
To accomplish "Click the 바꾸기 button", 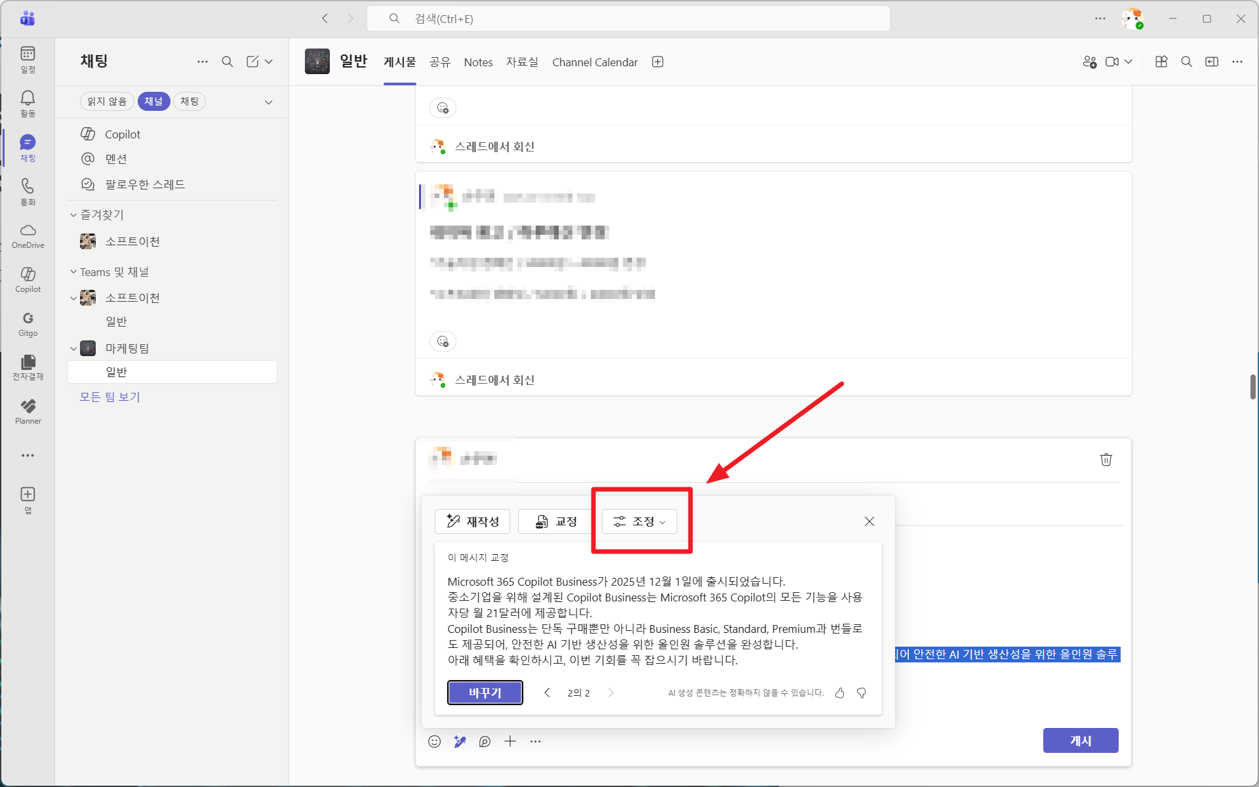I will [485, 693].
